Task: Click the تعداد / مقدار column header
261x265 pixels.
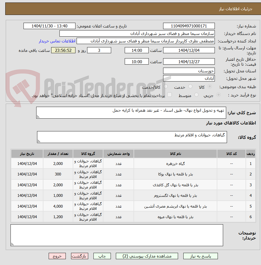Action: 58,154
